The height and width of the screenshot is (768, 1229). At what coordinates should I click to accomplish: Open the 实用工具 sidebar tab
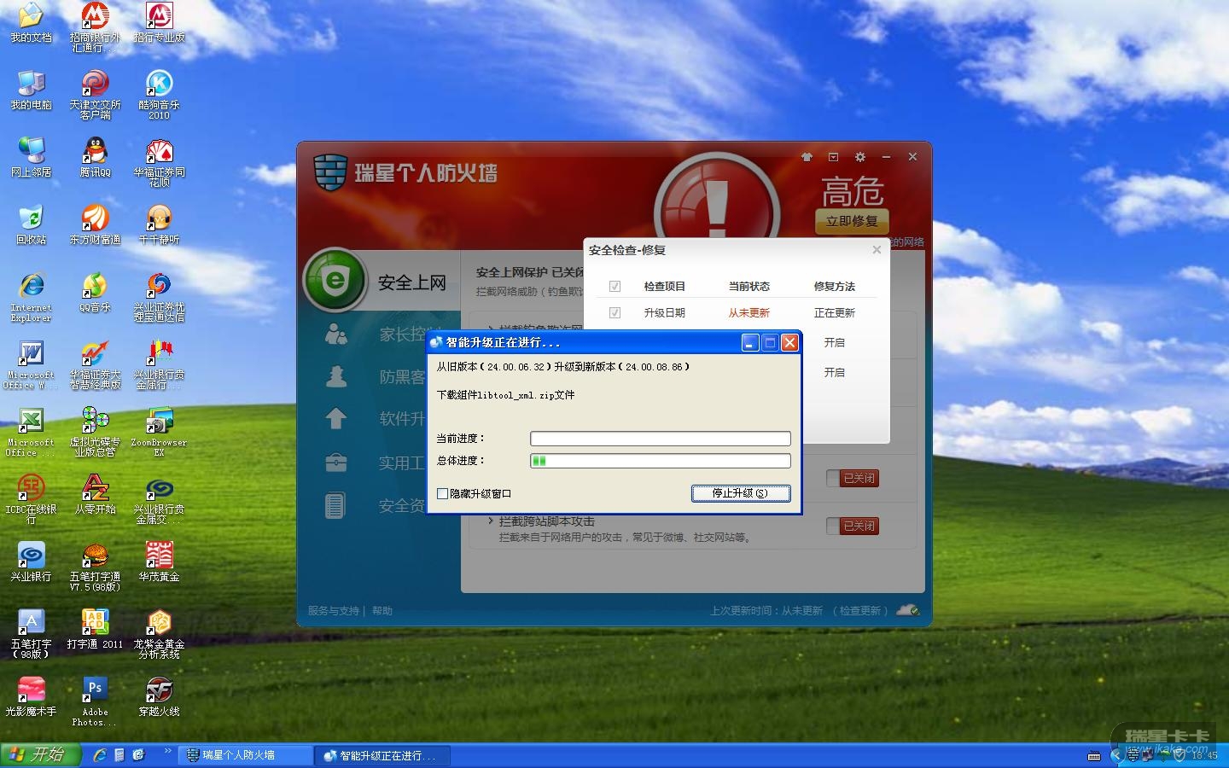[x=382, y=463]
